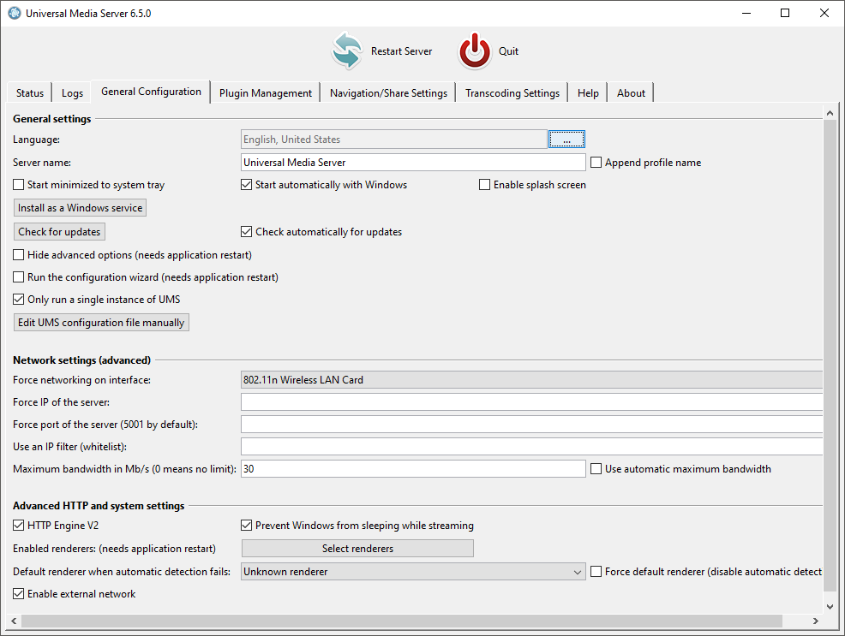
Task: Click Edit UMS configuration file manually
Action: pos(101,323)
